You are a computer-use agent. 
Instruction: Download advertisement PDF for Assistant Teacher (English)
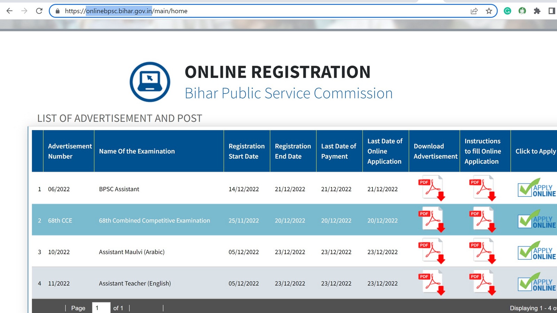click(432, 282)
